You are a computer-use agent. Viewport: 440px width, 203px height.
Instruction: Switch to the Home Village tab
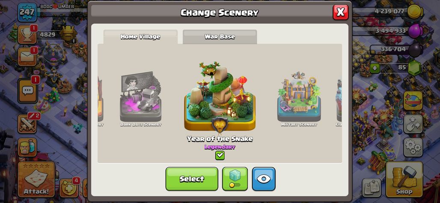click(x=140, y=37)
